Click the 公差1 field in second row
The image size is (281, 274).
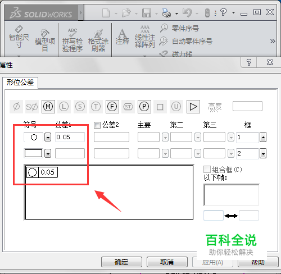tap(70, 153)
